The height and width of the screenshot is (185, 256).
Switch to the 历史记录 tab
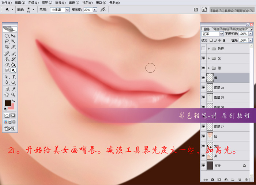239,29
